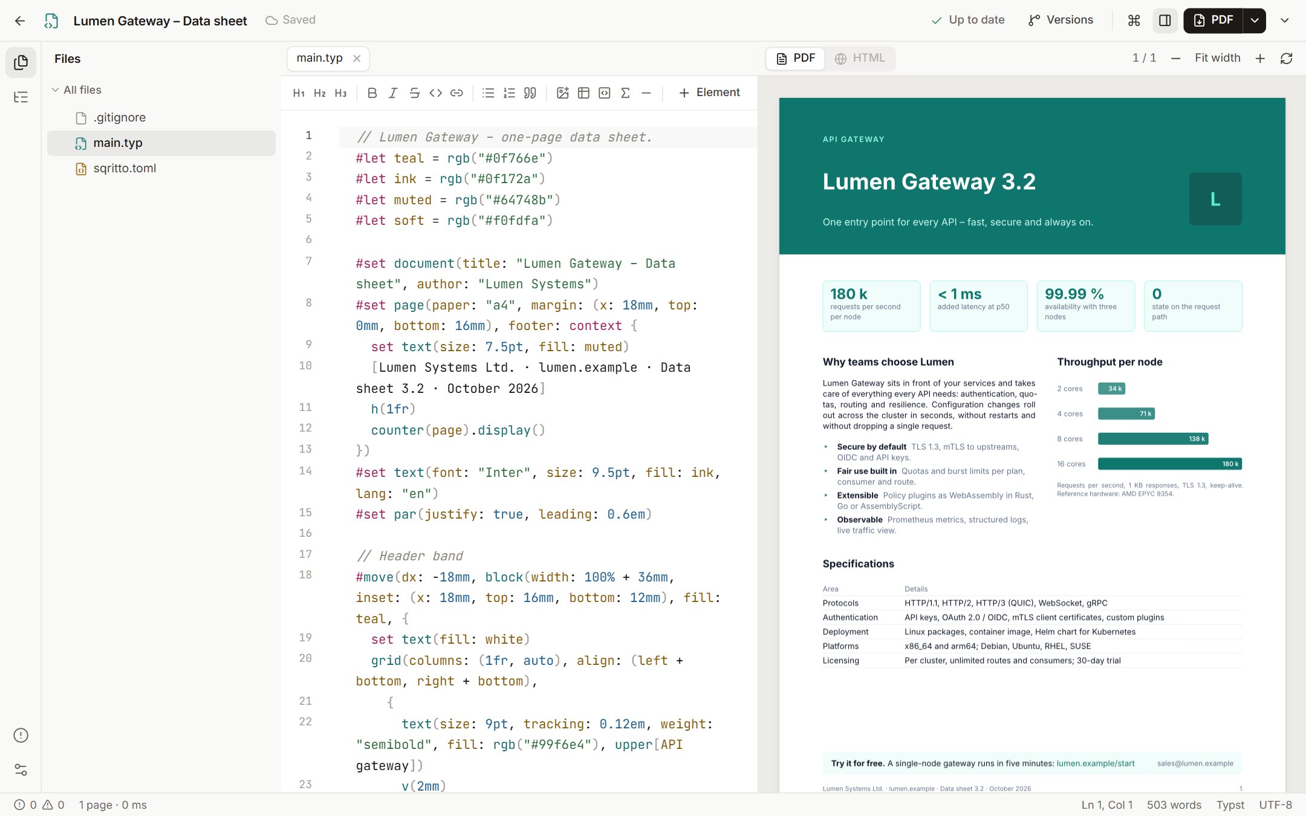Insert a code block
1306x816 pixels.
tap(604, 93)
